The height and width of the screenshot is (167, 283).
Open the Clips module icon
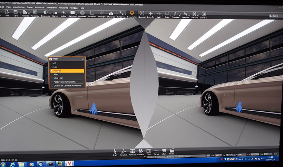pos(148,151)
